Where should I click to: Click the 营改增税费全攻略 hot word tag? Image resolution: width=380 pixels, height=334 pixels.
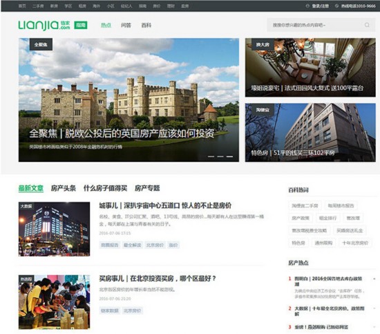310,230
